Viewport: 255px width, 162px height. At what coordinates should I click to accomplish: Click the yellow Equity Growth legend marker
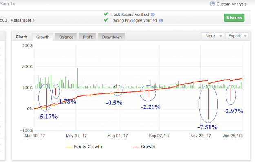(69, 147)
